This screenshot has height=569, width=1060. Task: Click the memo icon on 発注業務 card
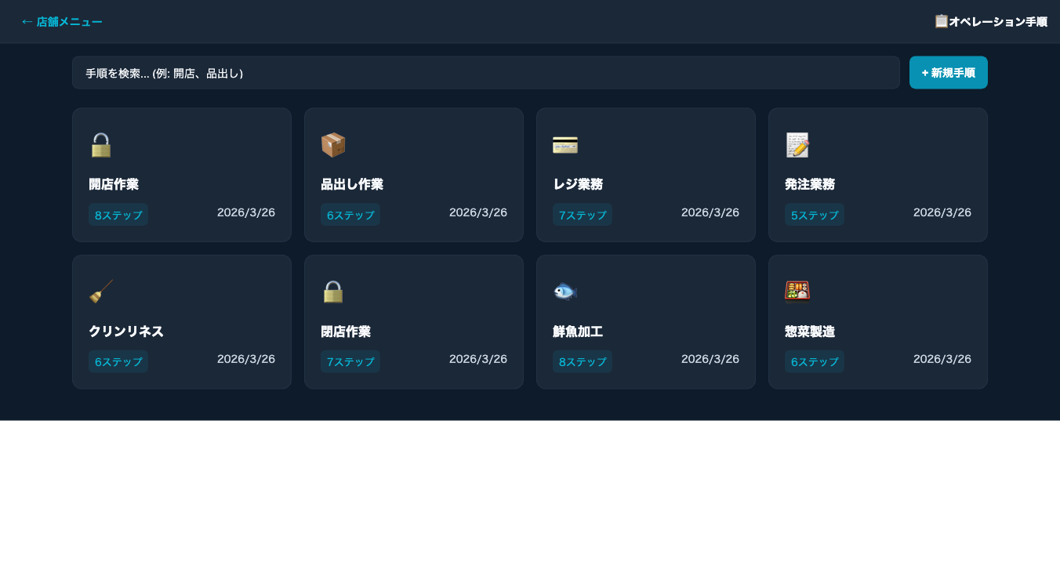tap(797, 145)
